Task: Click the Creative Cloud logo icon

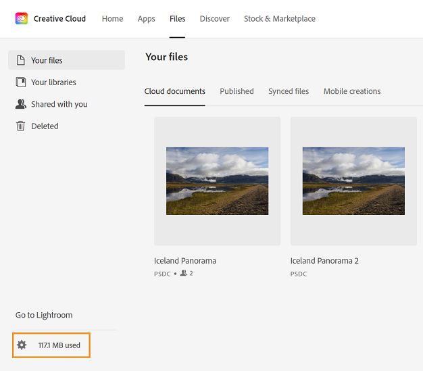Action: point(22,18)
